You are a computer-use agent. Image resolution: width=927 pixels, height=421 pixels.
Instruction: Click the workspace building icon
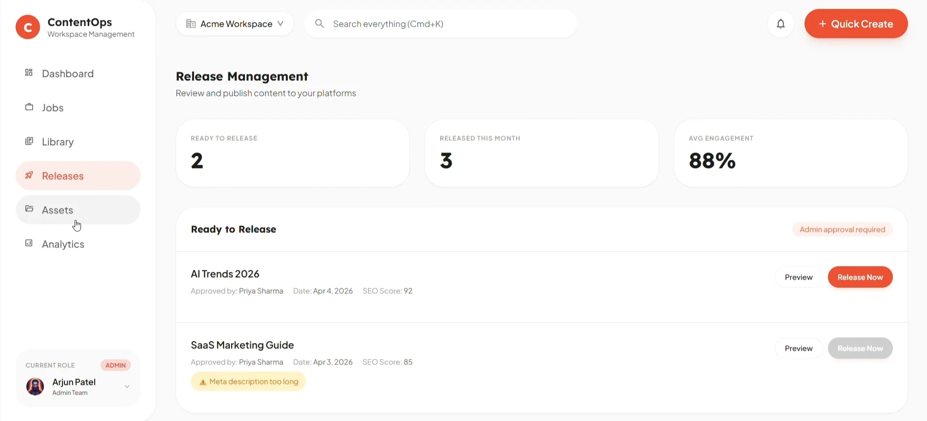tap(191, 24)
